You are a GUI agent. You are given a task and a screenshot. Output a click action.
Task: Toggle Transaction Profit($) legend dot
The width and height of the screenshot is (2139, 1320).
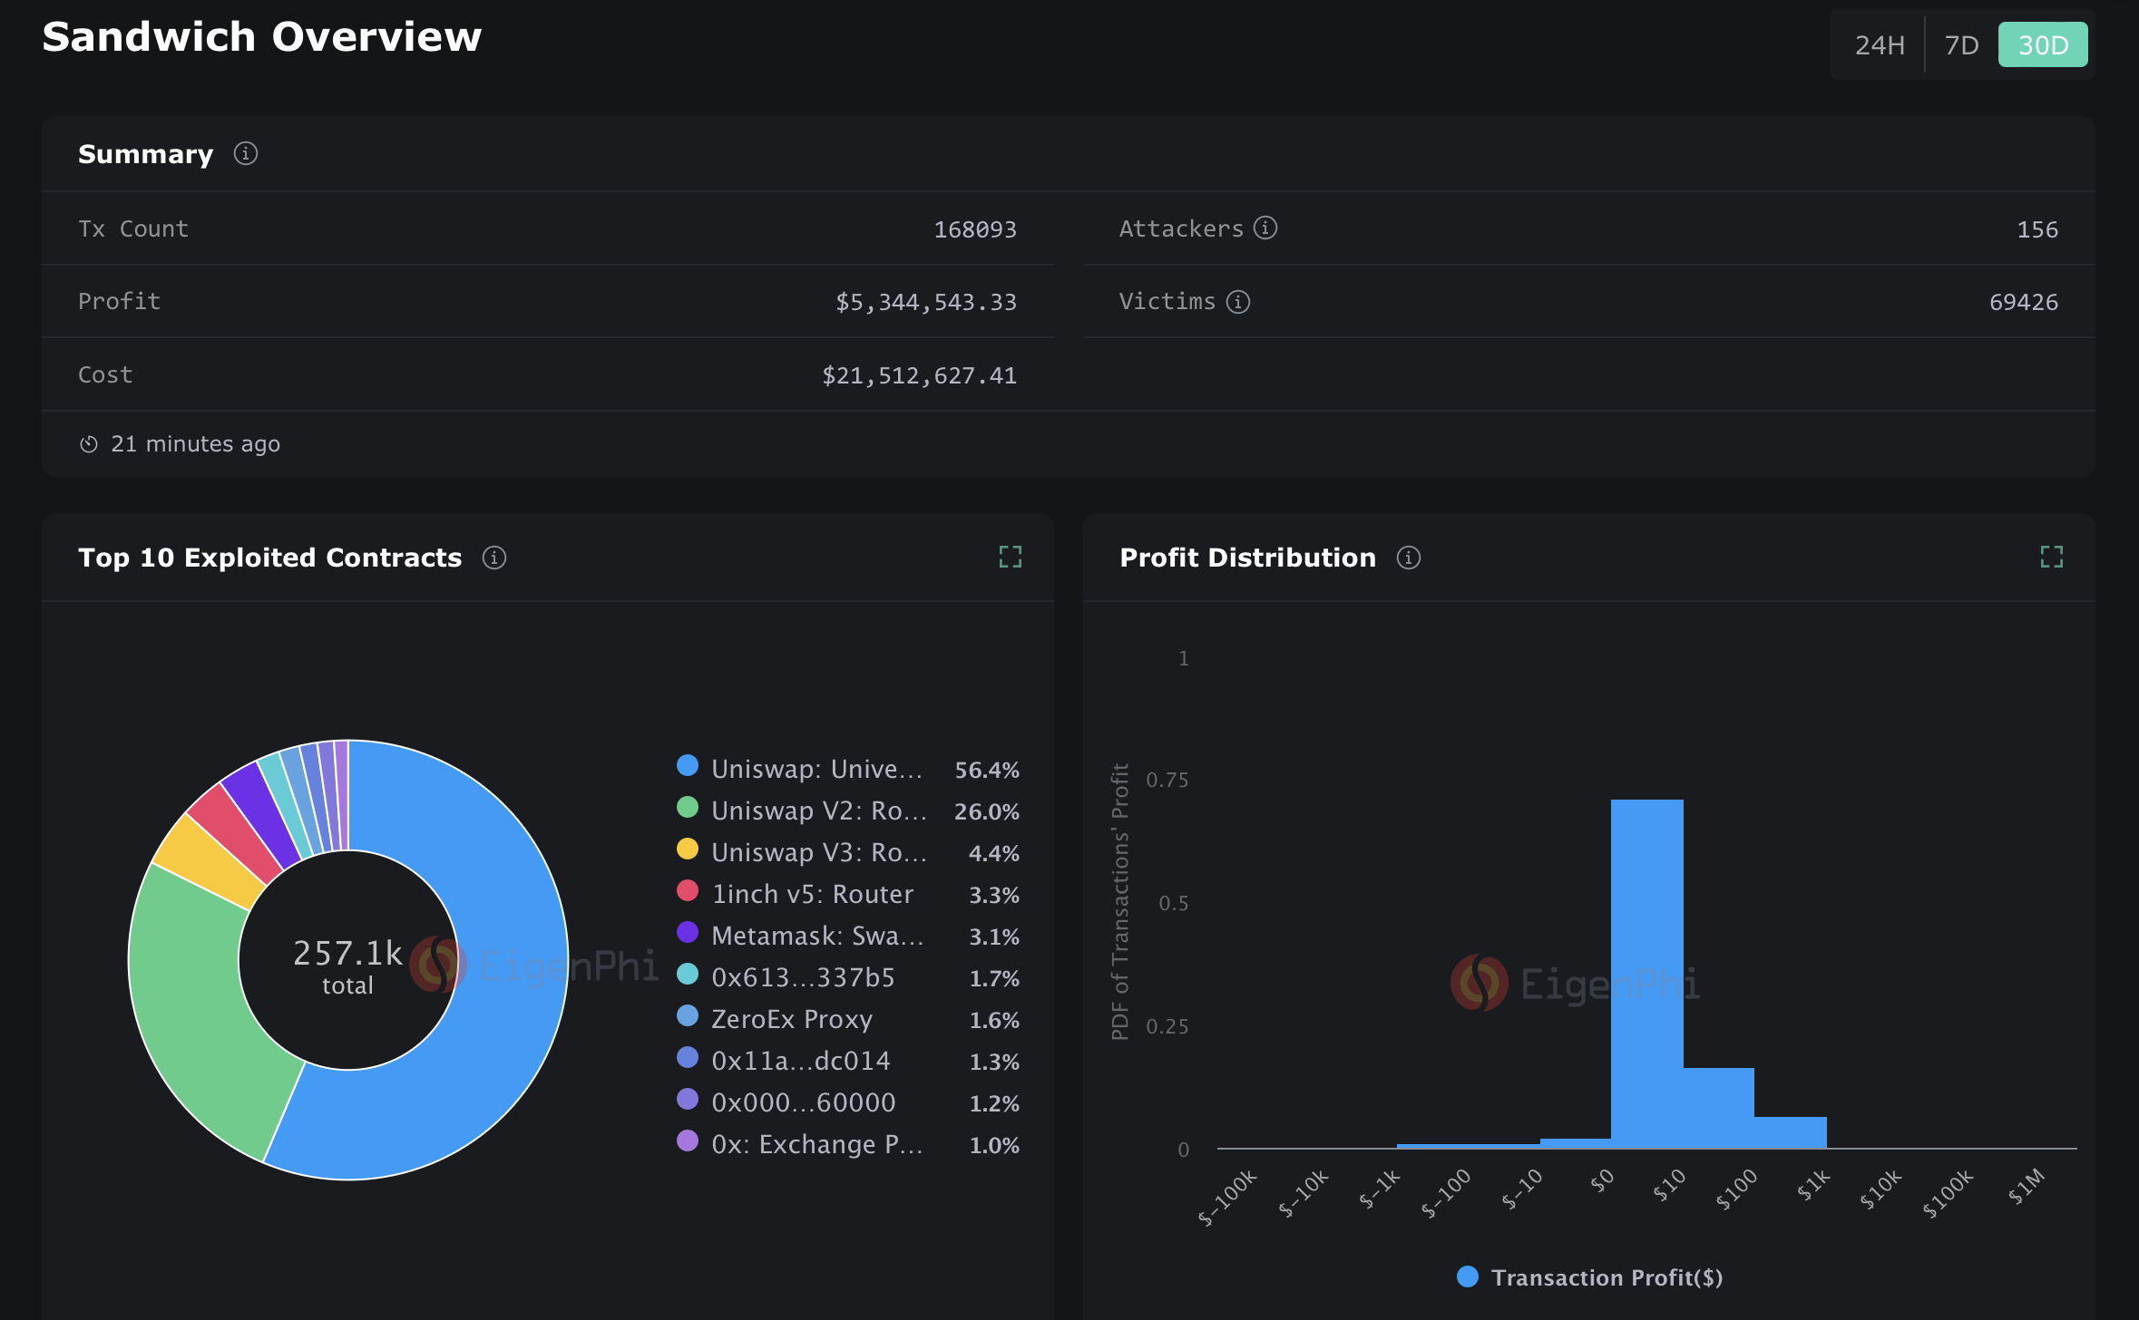point(1468,1276)
